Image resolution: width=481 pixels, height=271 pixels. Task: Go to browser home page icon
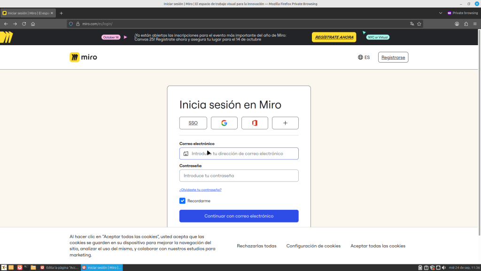click(33, 24)
